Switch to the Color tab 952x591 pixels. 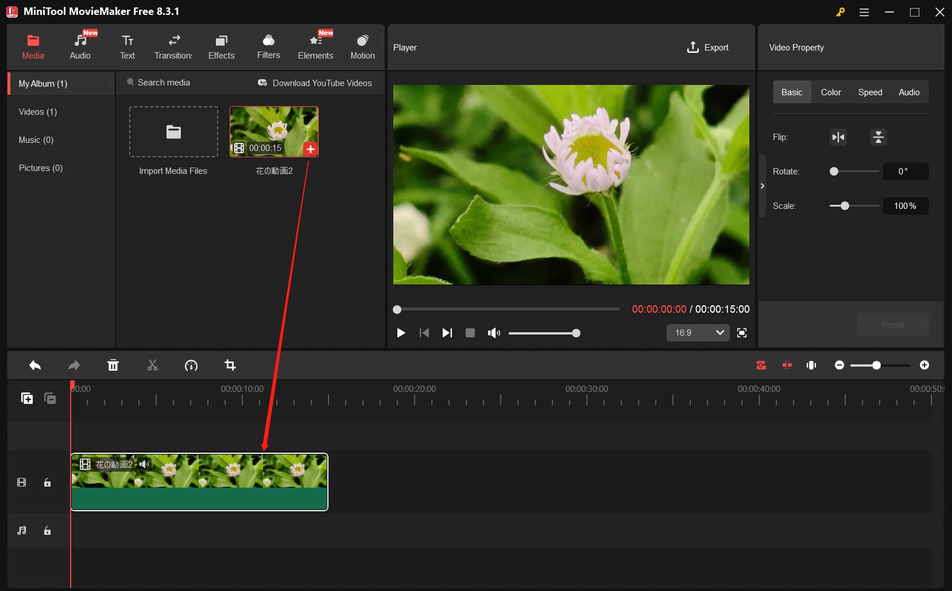point(830,92)
